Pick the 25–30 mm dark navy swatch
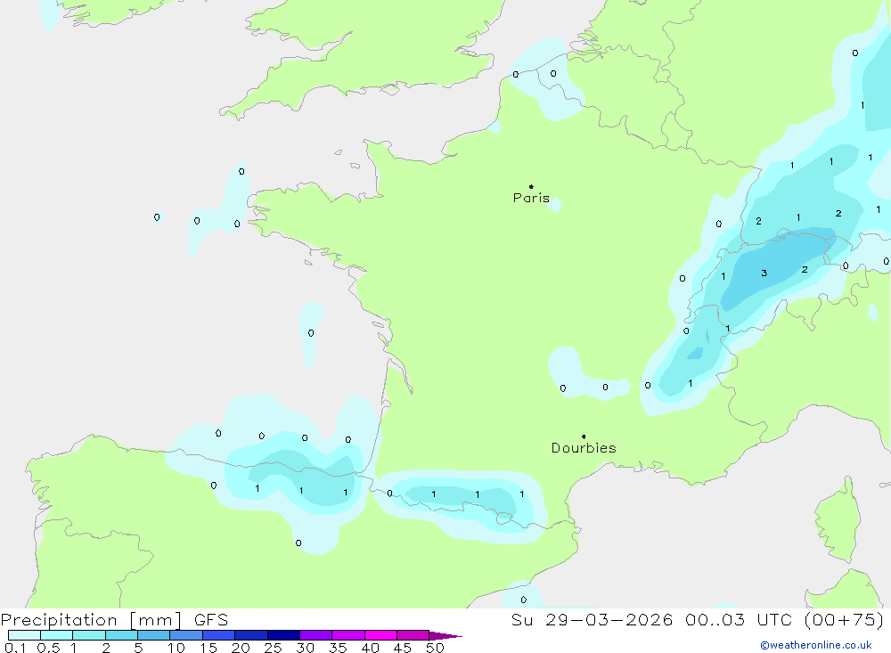The height and width of the screenshot is (653, 891). click(283, 635)
